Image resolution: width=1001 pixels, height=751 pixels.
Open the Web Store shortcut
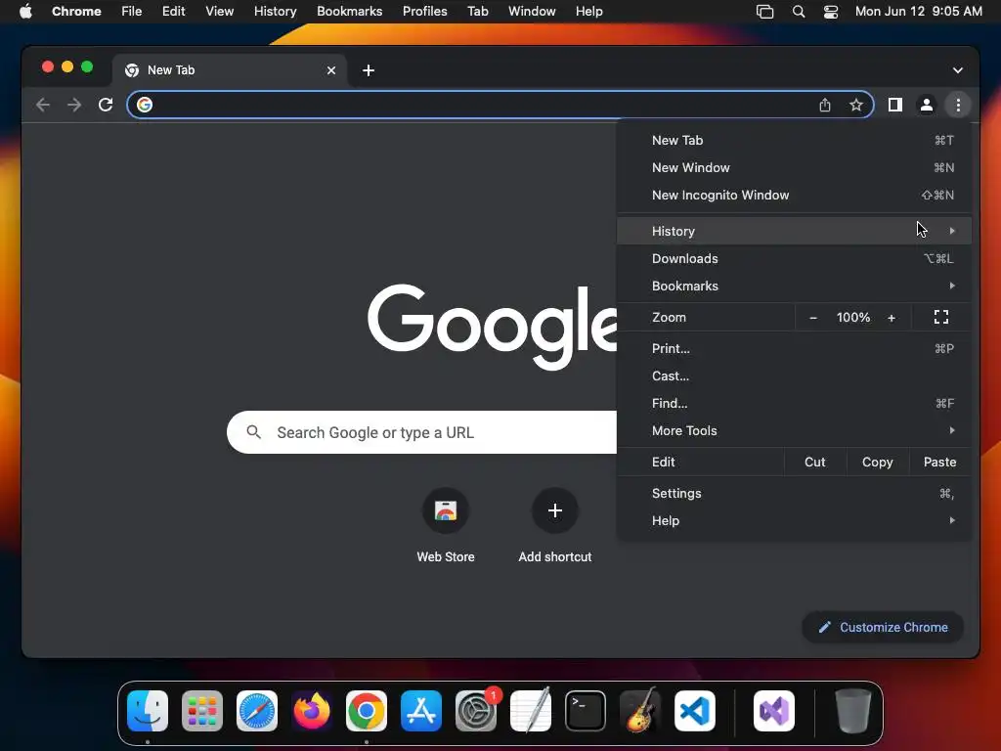446,510
